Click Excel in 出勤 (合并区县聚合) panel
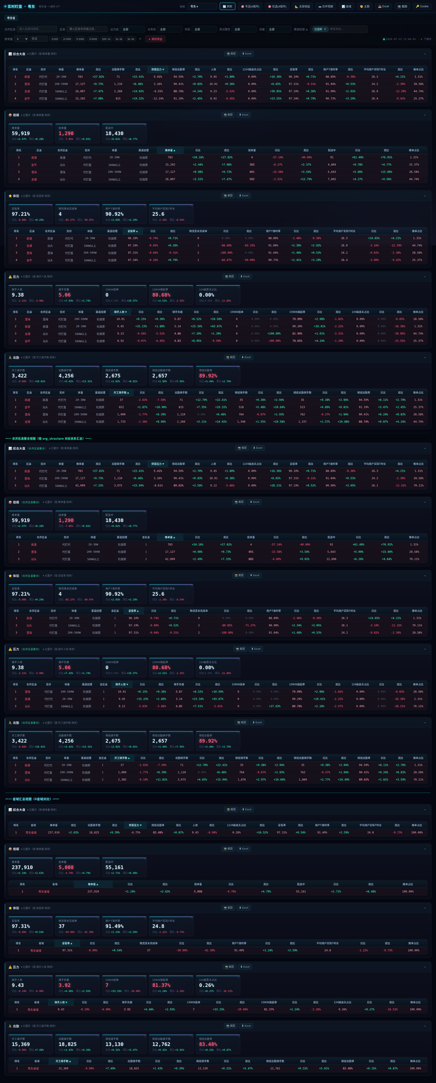The image size is (436, 1083). pos(257,722)
